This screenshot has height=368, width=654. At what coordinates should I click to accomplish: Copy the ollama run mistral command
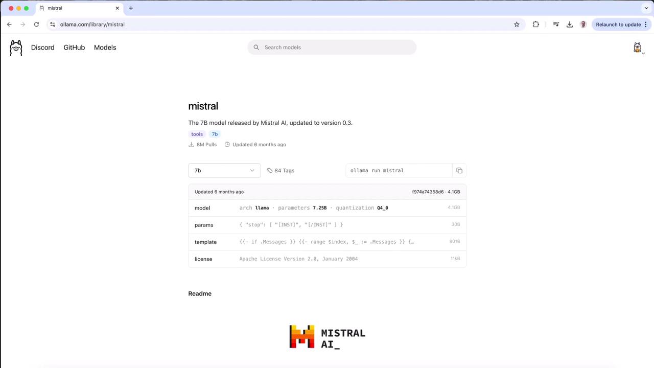coord(459,170)
